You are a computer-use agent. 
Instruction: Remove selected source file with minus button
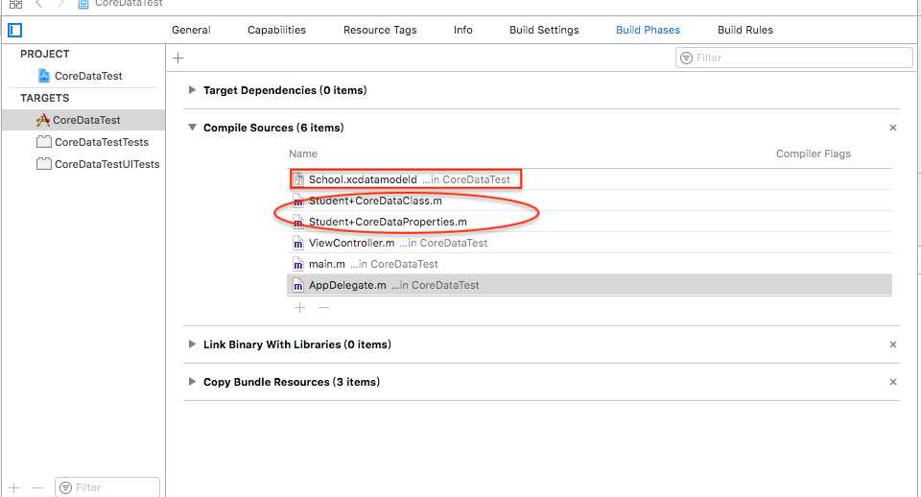point(323,308)
